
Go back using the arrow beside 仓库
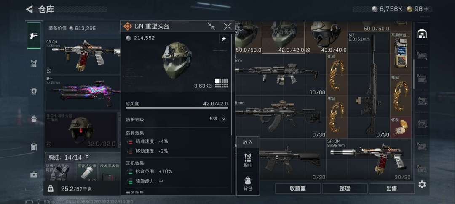(29, 10)
